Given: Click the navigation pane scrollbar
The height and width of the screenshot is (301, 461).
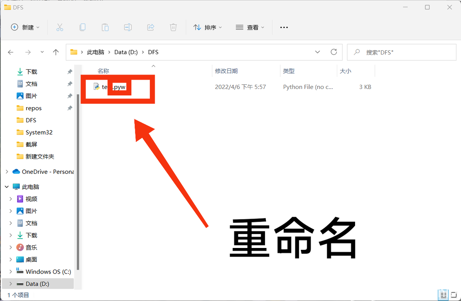Looking at the screenshot, I should coord(78,182).
